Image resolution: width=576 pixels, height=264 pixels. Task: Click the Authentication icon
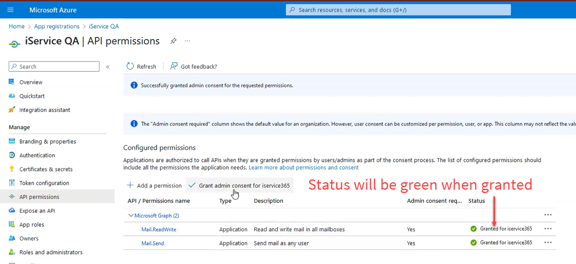12,155
